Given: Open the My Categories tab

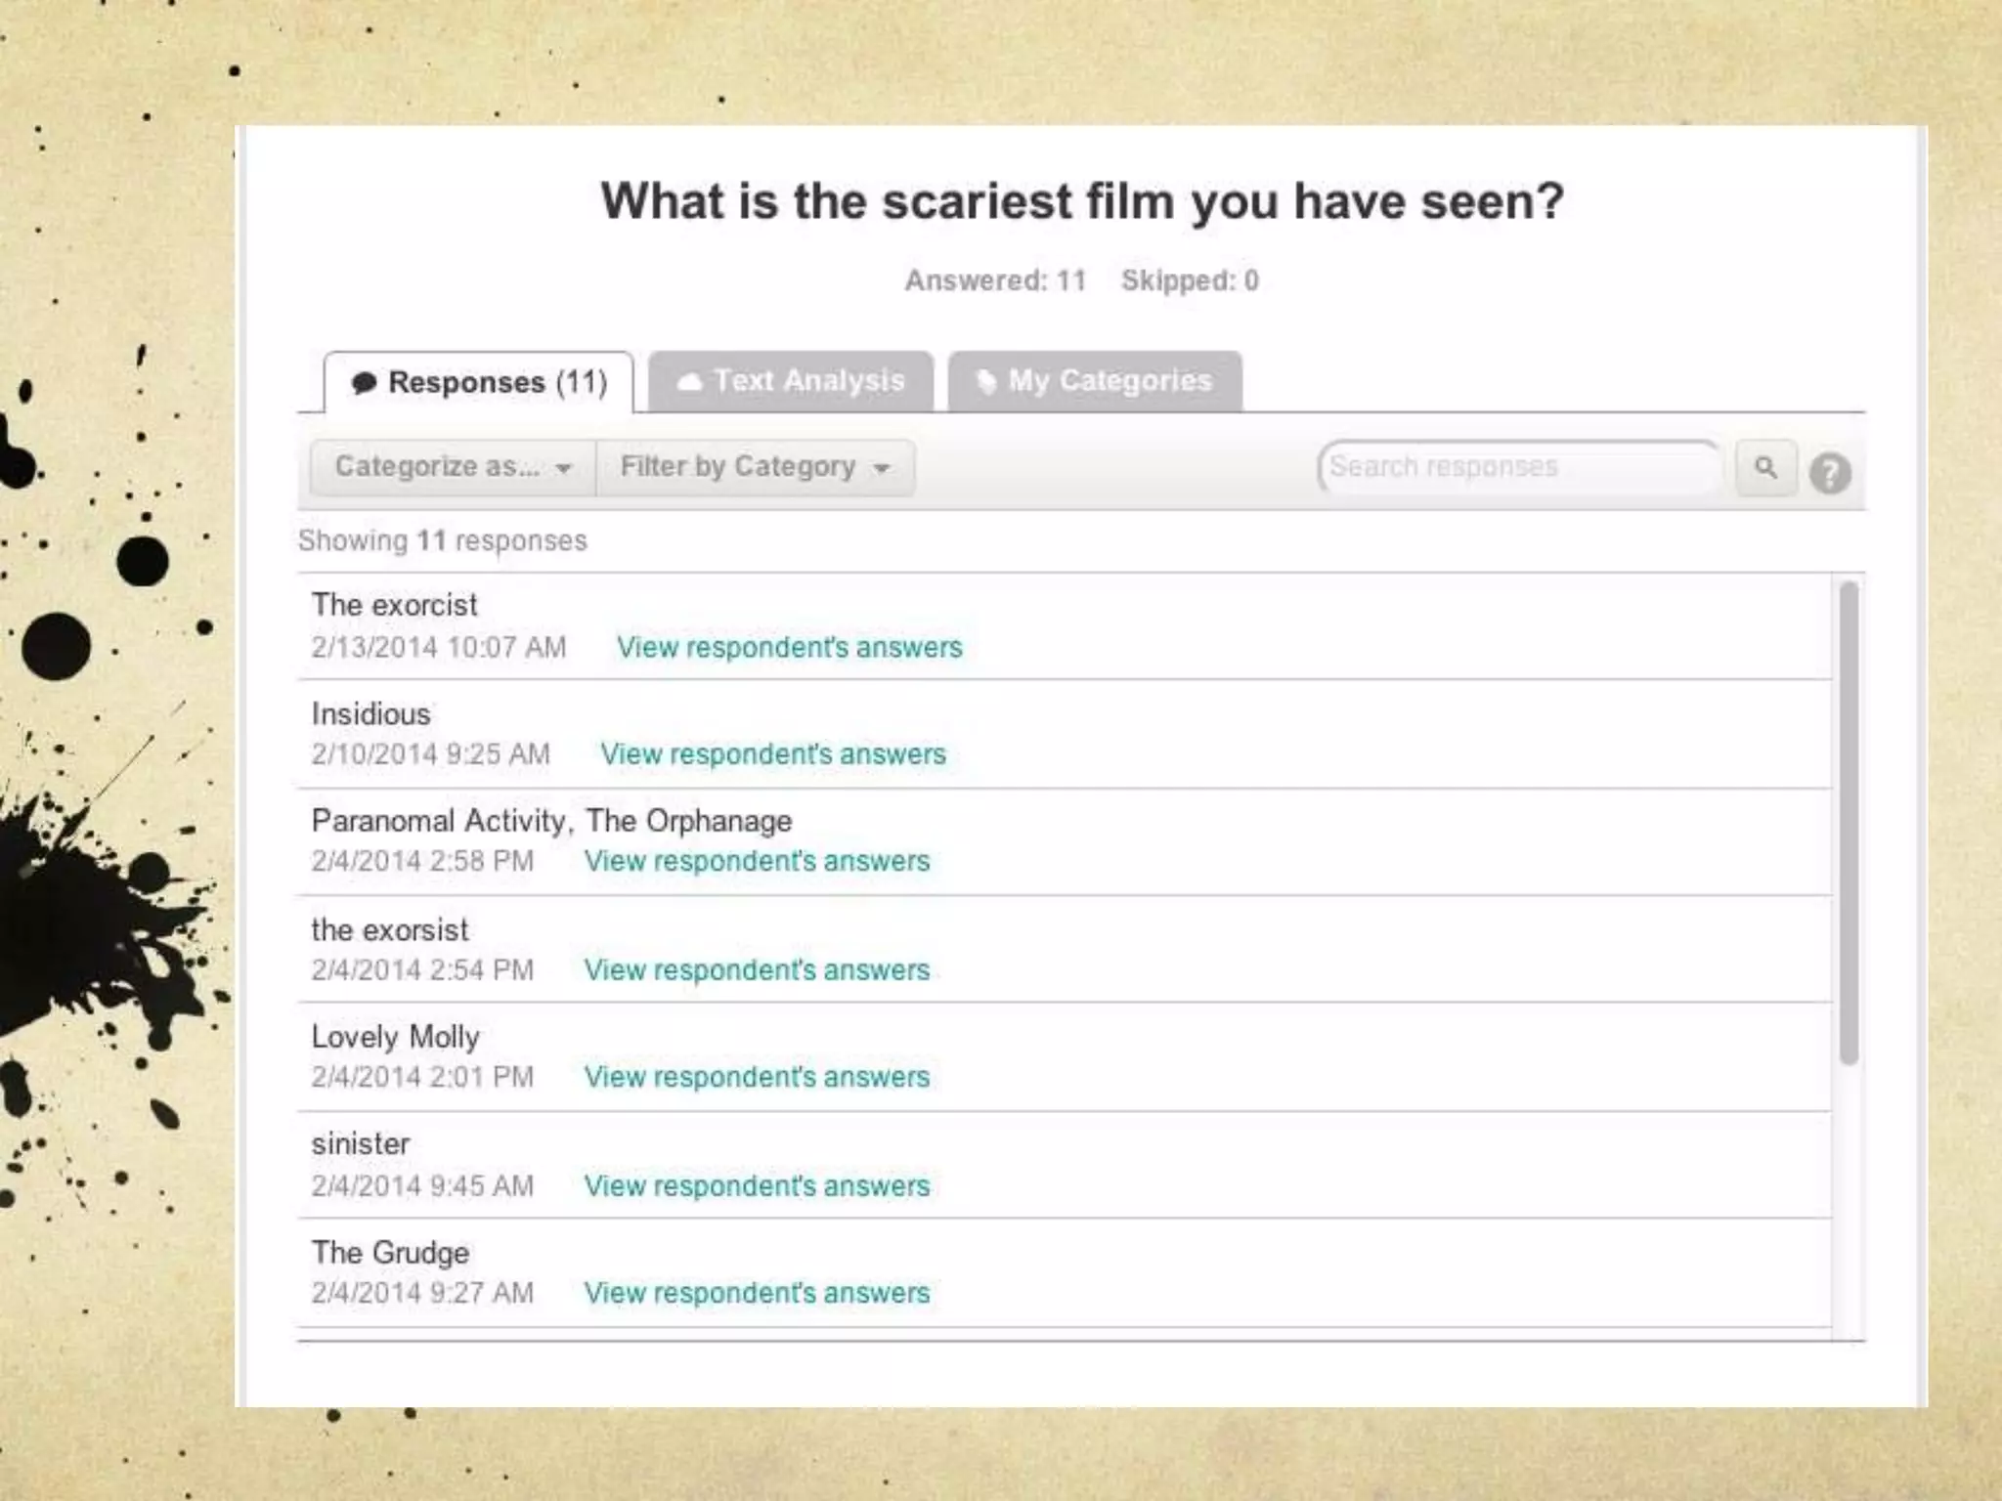Looking at the screenshot, I should coord(1095,381).
